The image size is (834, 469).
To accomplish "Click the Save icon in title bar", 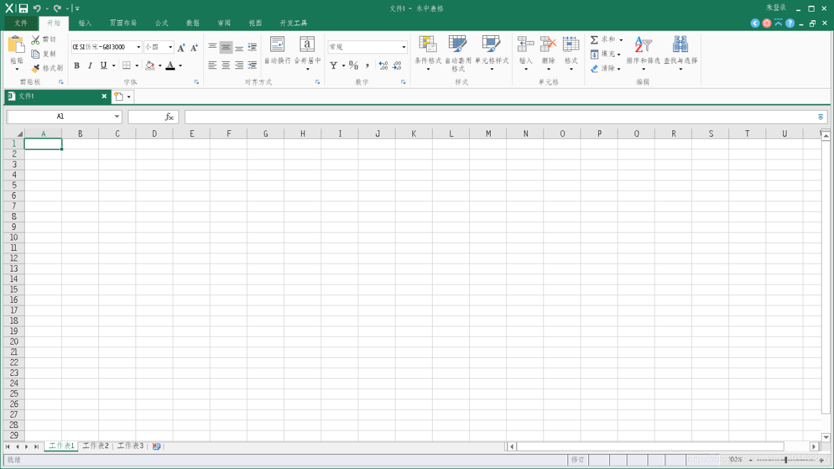I will 23,8.
